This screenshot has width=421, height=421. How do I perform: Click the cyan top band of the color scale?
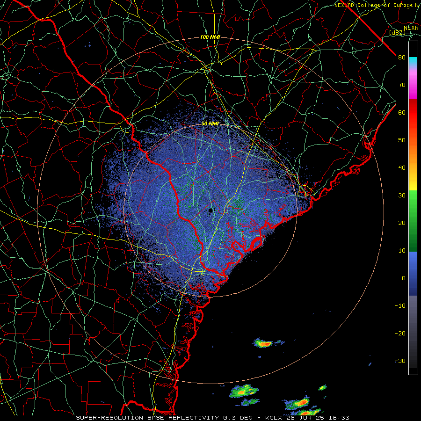coord(413,62)
